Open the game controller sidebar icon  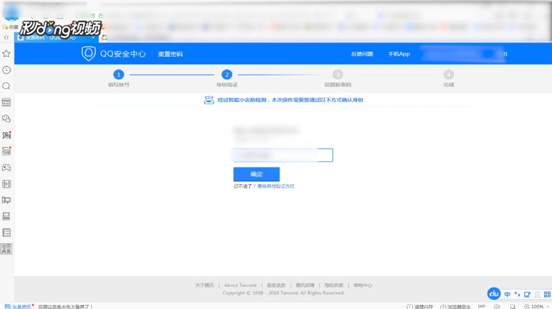6,167
